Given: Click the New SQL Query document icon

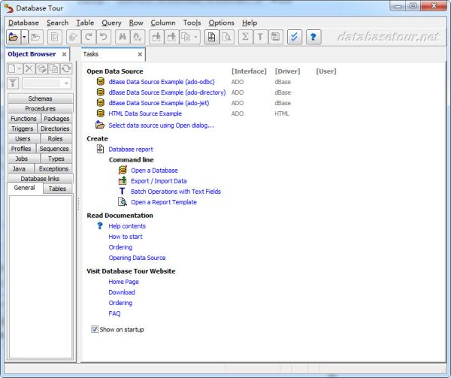Looking at the screenshot, I should 55,37.
